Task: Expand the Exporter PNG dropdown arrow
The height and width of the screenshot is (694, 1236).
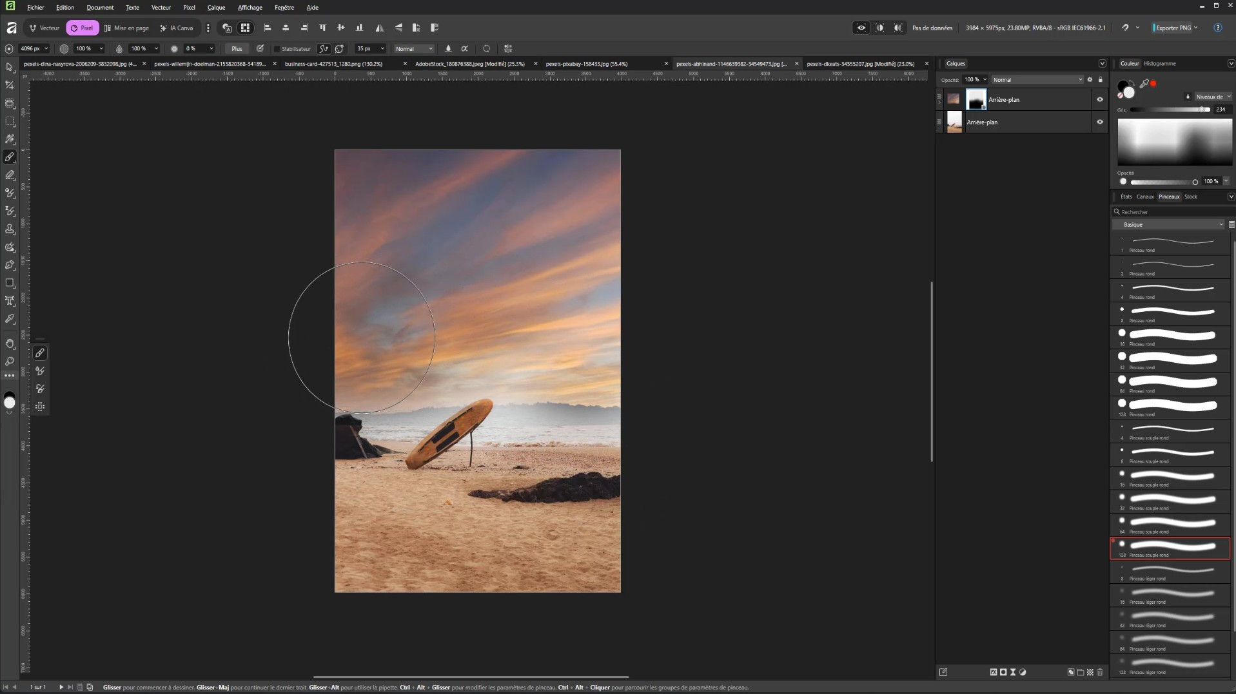Action: 1196,28
